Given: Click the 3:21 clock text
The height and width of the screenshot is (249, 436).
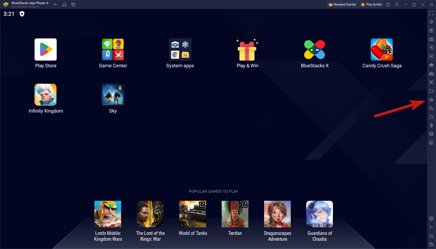Looking at the screenshot, I should click(x=9, y=14).
